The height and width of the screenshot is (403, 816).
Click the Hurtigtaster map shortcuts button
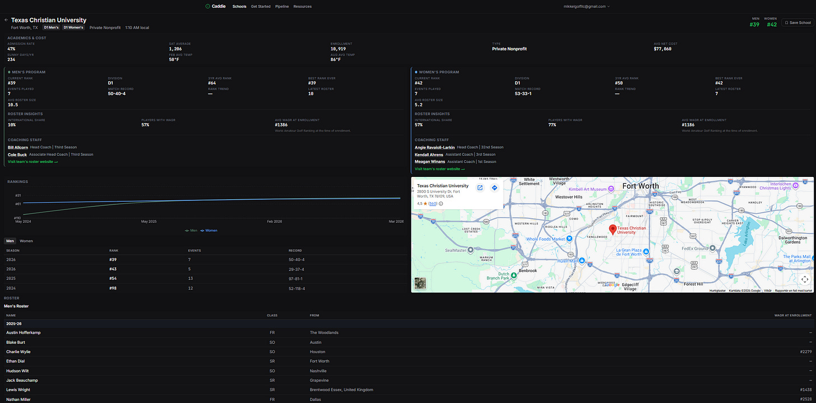coord(717,290)
